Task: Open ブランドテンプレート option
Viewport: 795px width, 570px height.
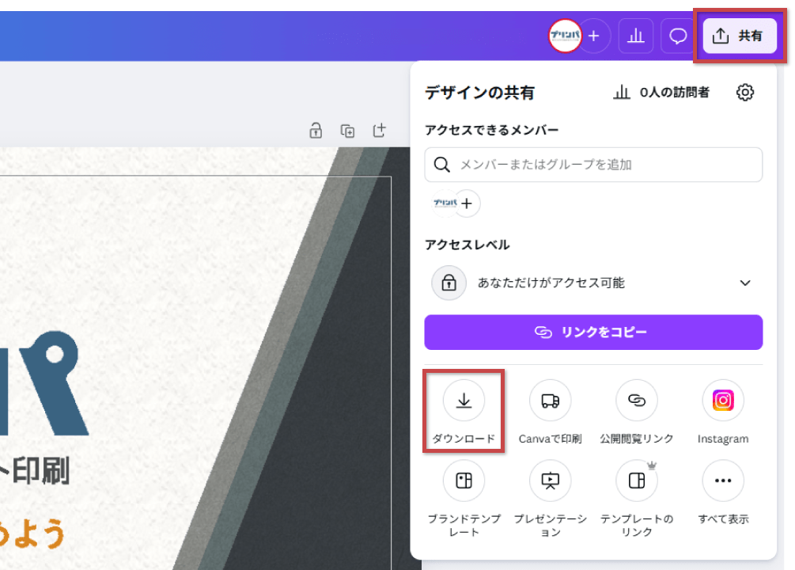Action: (x=464, y=481)
